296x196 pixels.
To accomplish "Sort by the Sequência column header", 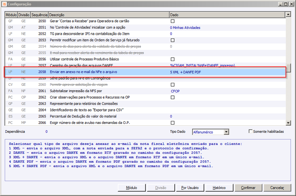I will pyautogui.click(x=39, y=15).
